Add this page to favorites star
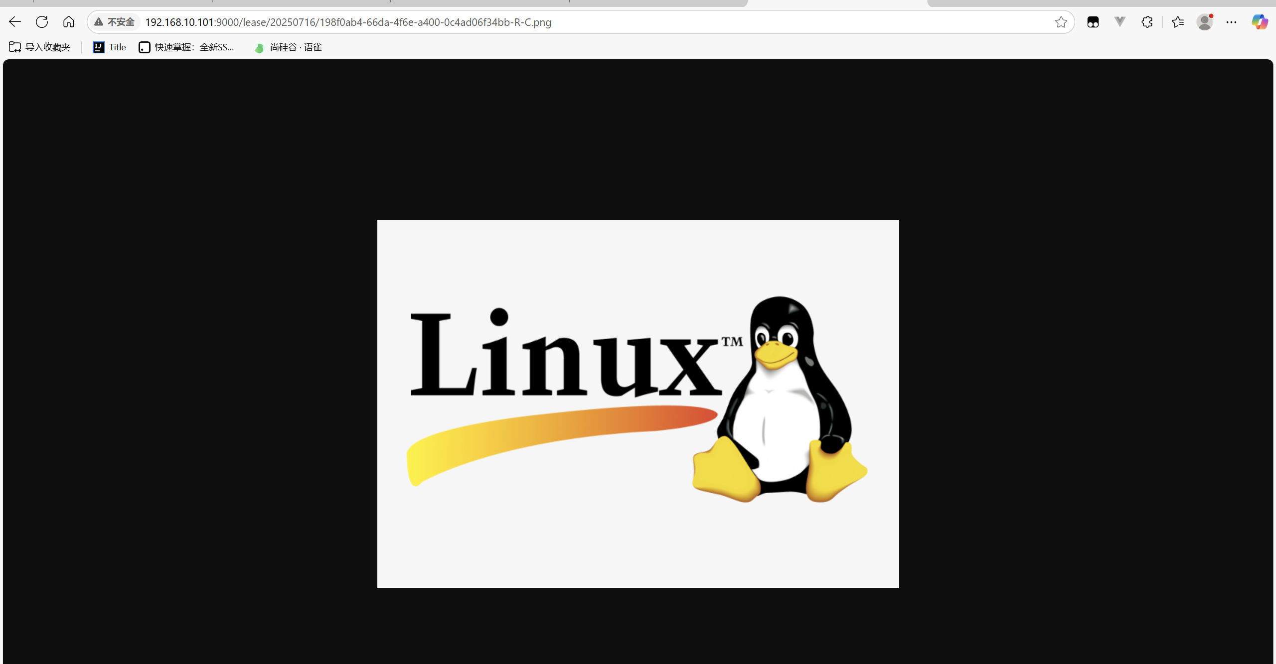 point(1061,22)
